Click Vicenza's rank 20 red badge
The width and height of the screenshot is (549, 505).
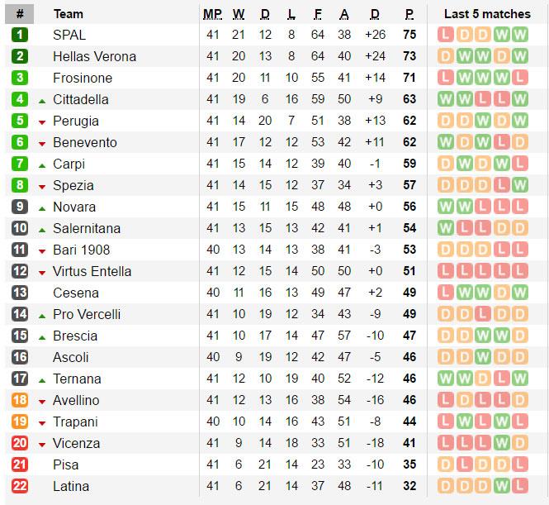coord(20,443)
